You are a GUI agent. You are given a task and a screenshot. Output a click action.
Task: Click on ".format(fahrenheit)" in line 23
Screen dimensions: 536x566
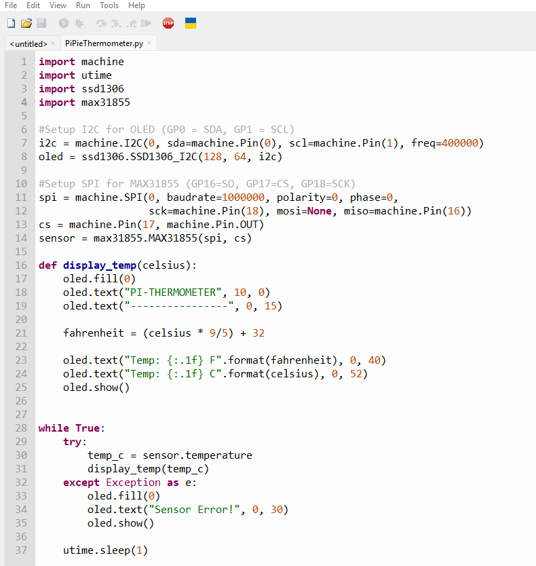280,360
